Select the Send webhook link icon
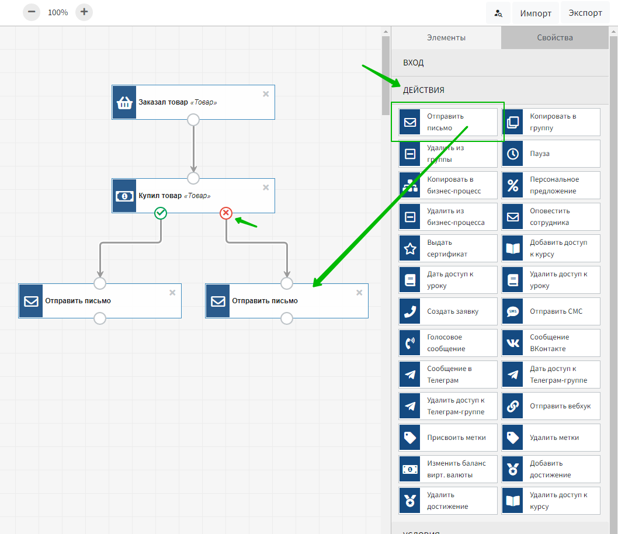618x534 pixels. point(513,407)
